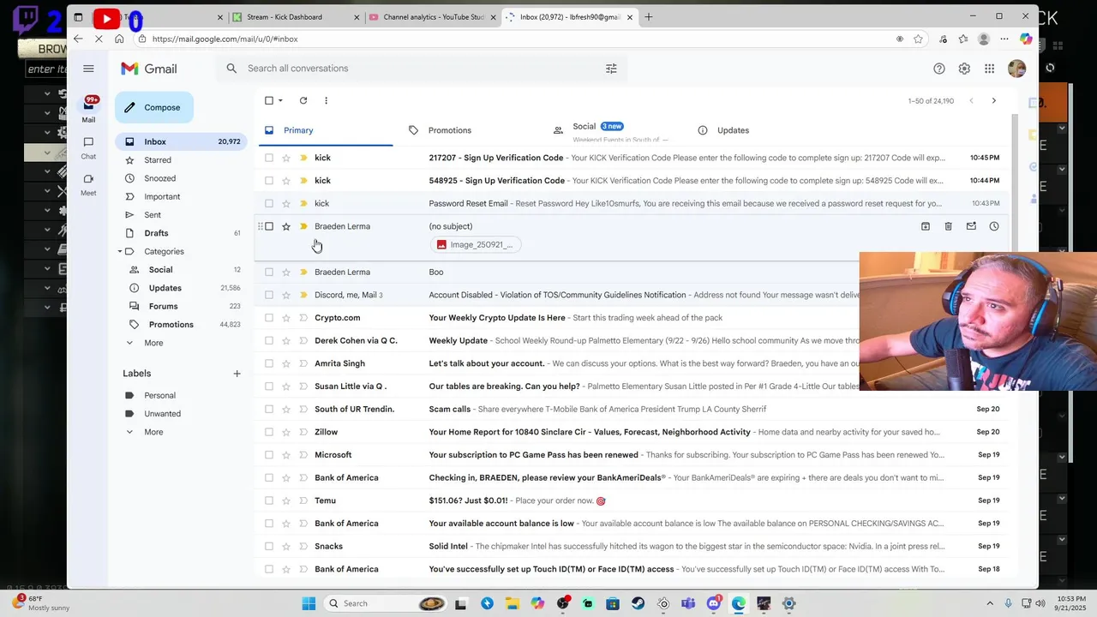Star the Braeden Lerma no-subject email

click(x=286, y=226)
